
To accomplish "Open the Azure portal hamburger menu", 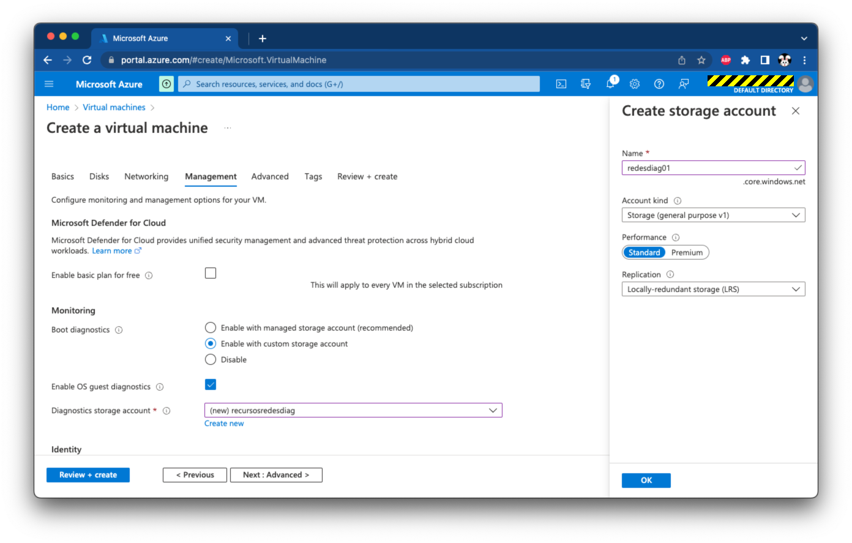I will (x=50, y=84).
